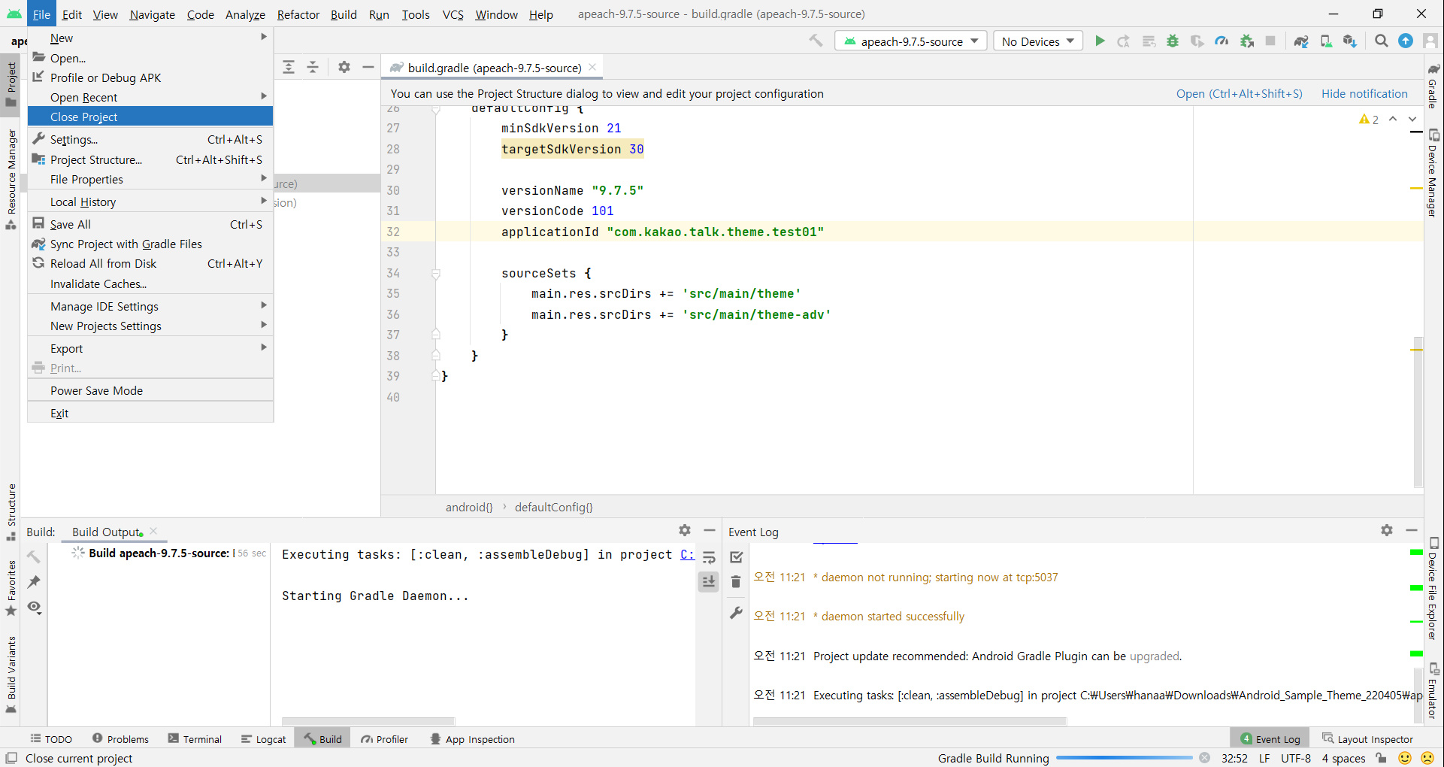
Task: Click the blue update arrow icon
Action: (1406, 41)
